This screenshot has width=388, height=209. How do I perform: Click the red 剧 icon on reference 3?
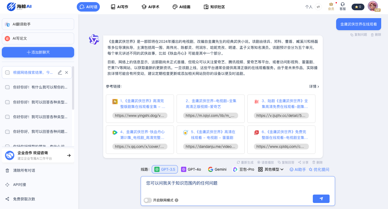click(256, 102)
